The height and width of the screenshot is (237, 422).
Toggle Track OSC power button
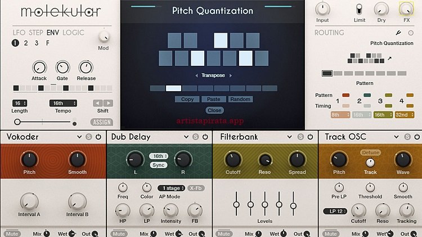click(x=415, y=137)
